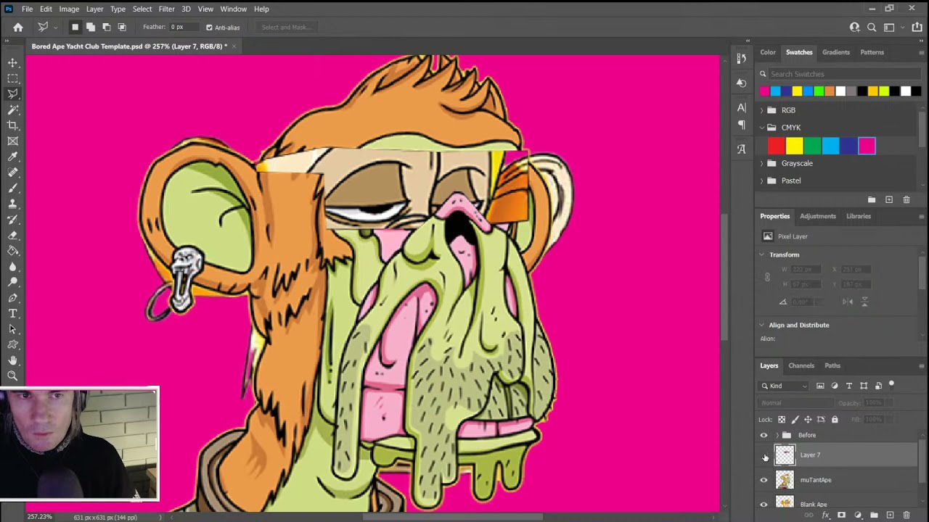Screen dimensions: 929x522
Task: Toggle lock image pixels brush icon
Action: coord(795,419)
